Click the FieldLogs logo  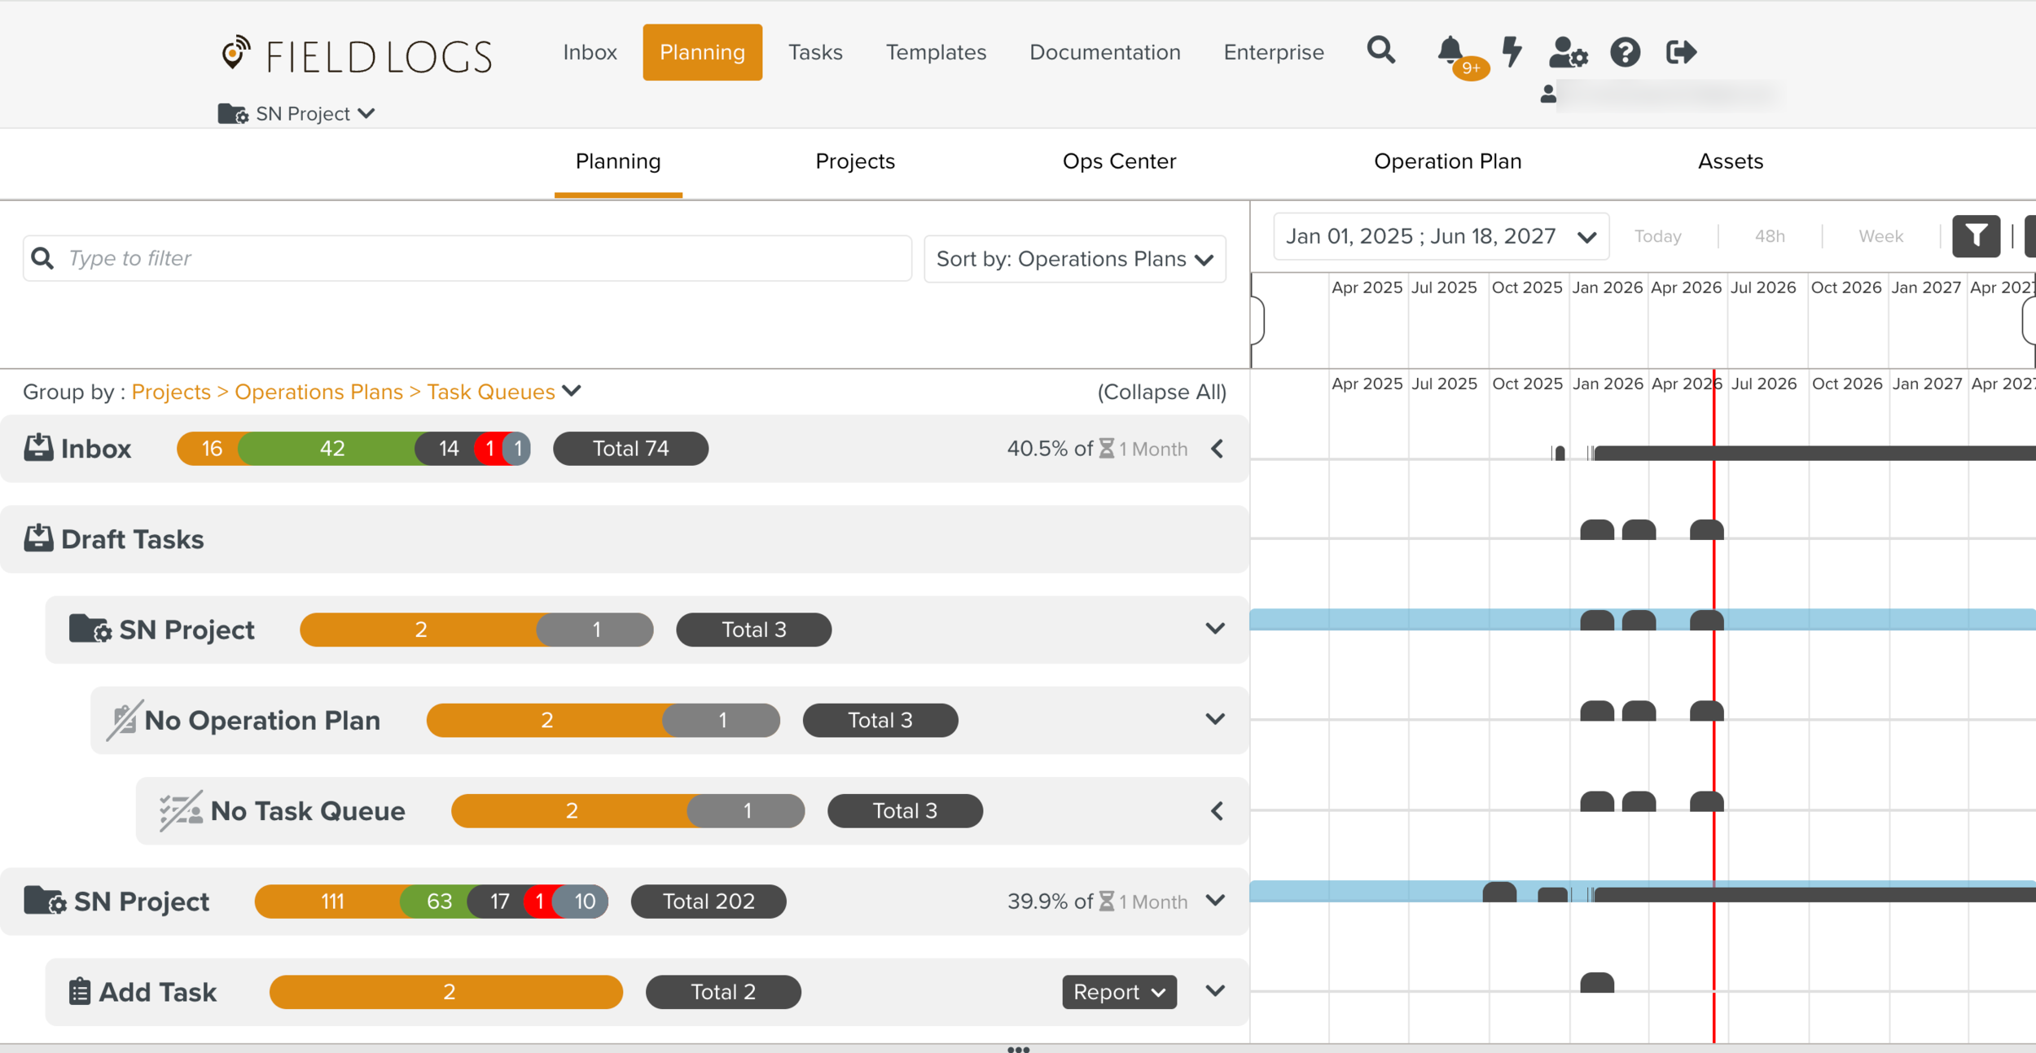pyautogui.click(x=357, y=55)
